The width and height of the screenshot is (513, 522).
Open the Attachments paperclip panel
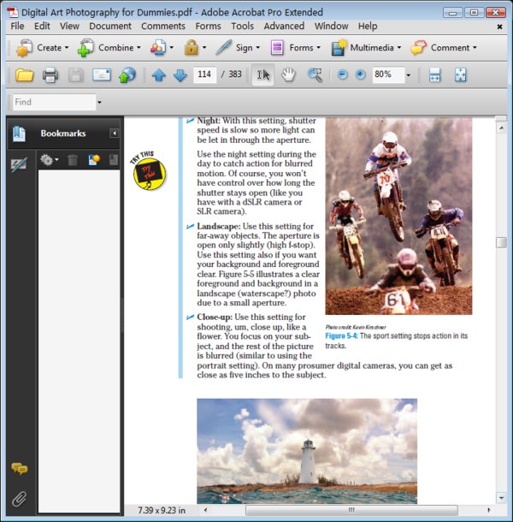point(20,499)
